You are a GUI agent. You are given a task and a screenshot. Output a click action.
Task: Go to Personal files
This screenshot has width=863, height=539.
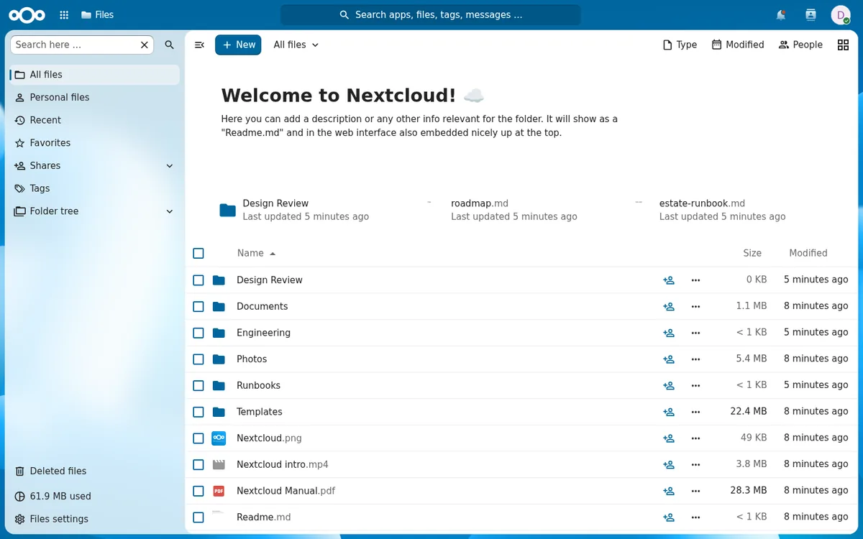[94, 97]
